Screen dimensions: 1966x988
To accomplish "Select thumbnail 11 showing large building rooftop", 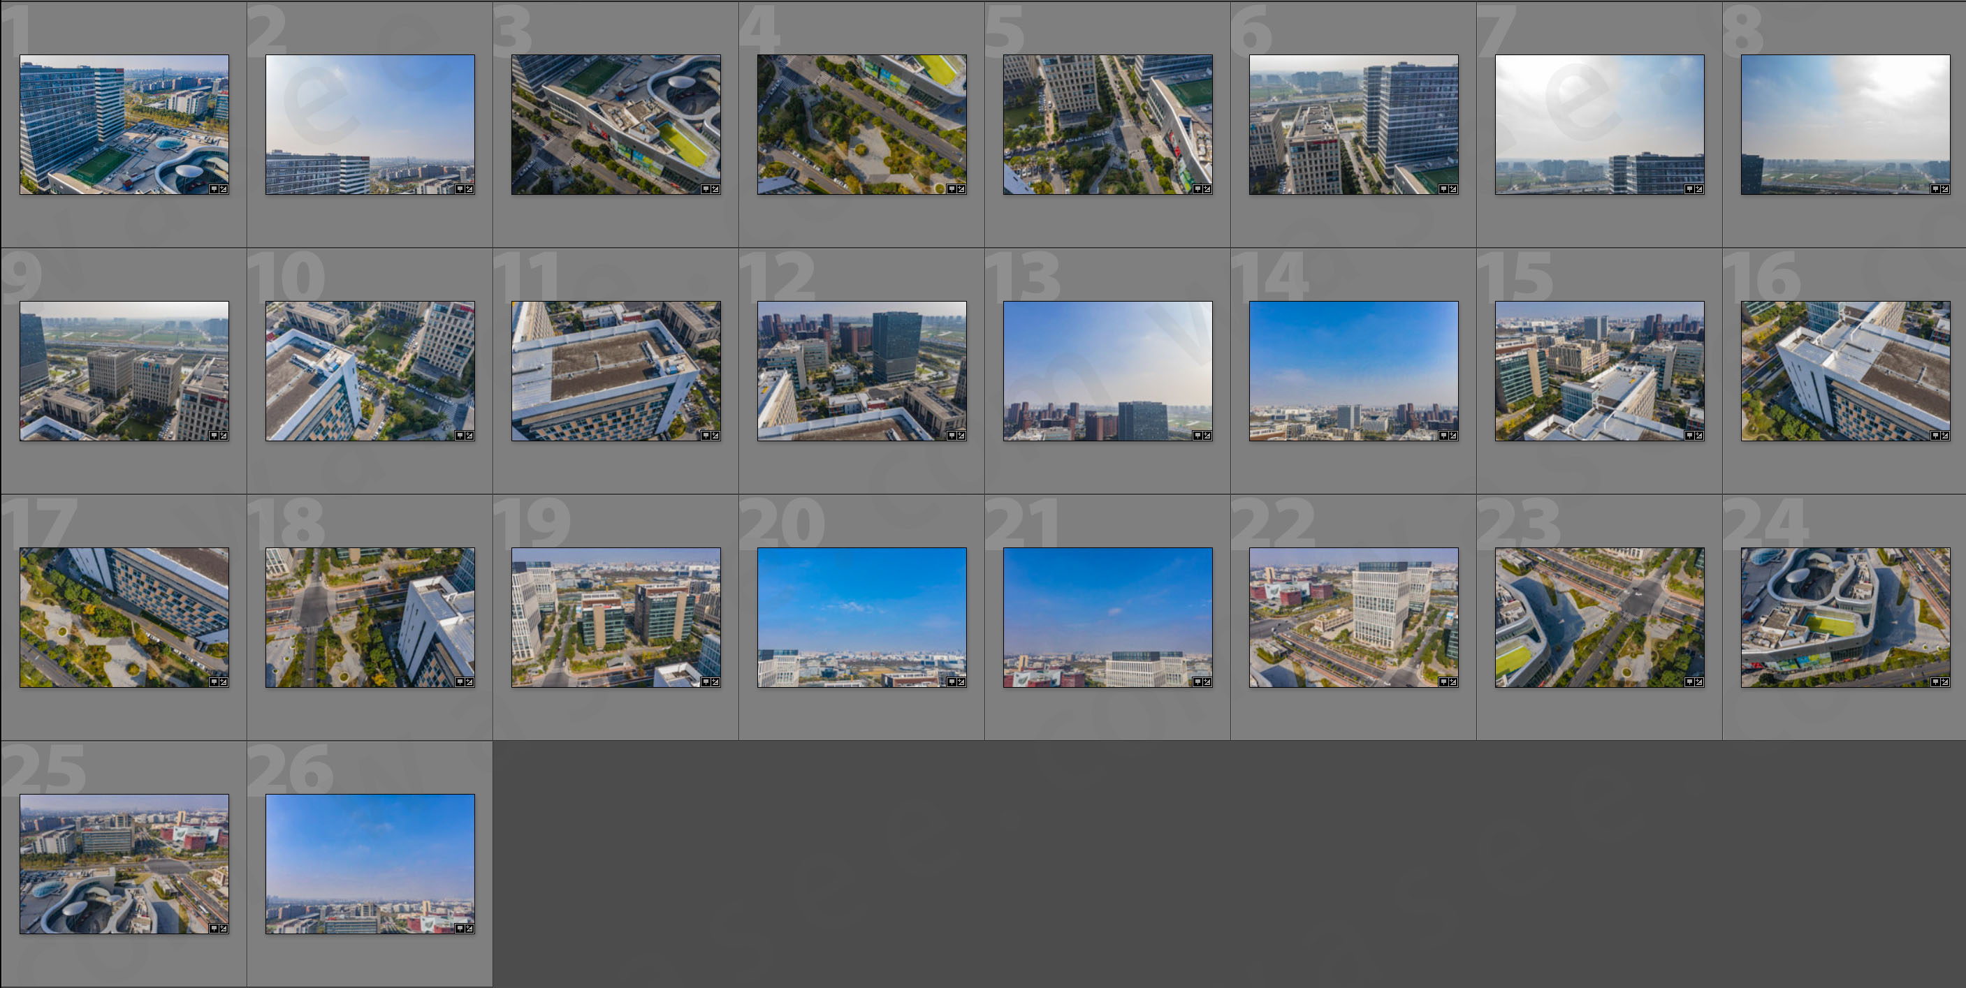I will click(615, 370).
